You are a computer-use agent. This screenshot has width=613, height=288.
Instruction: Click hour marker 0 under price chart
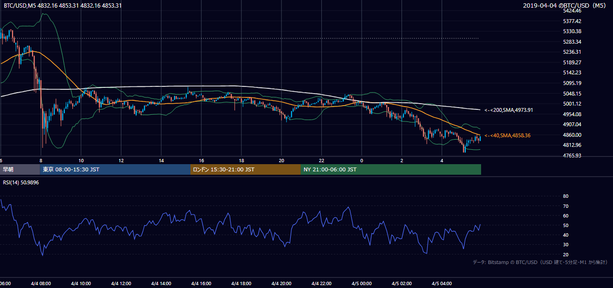tap(362, 160)
